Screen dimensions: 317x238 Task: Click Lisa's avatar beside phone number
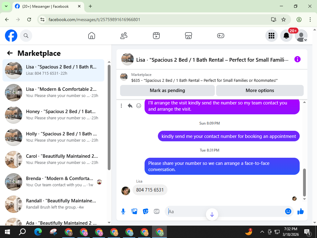tap(126, 191)
